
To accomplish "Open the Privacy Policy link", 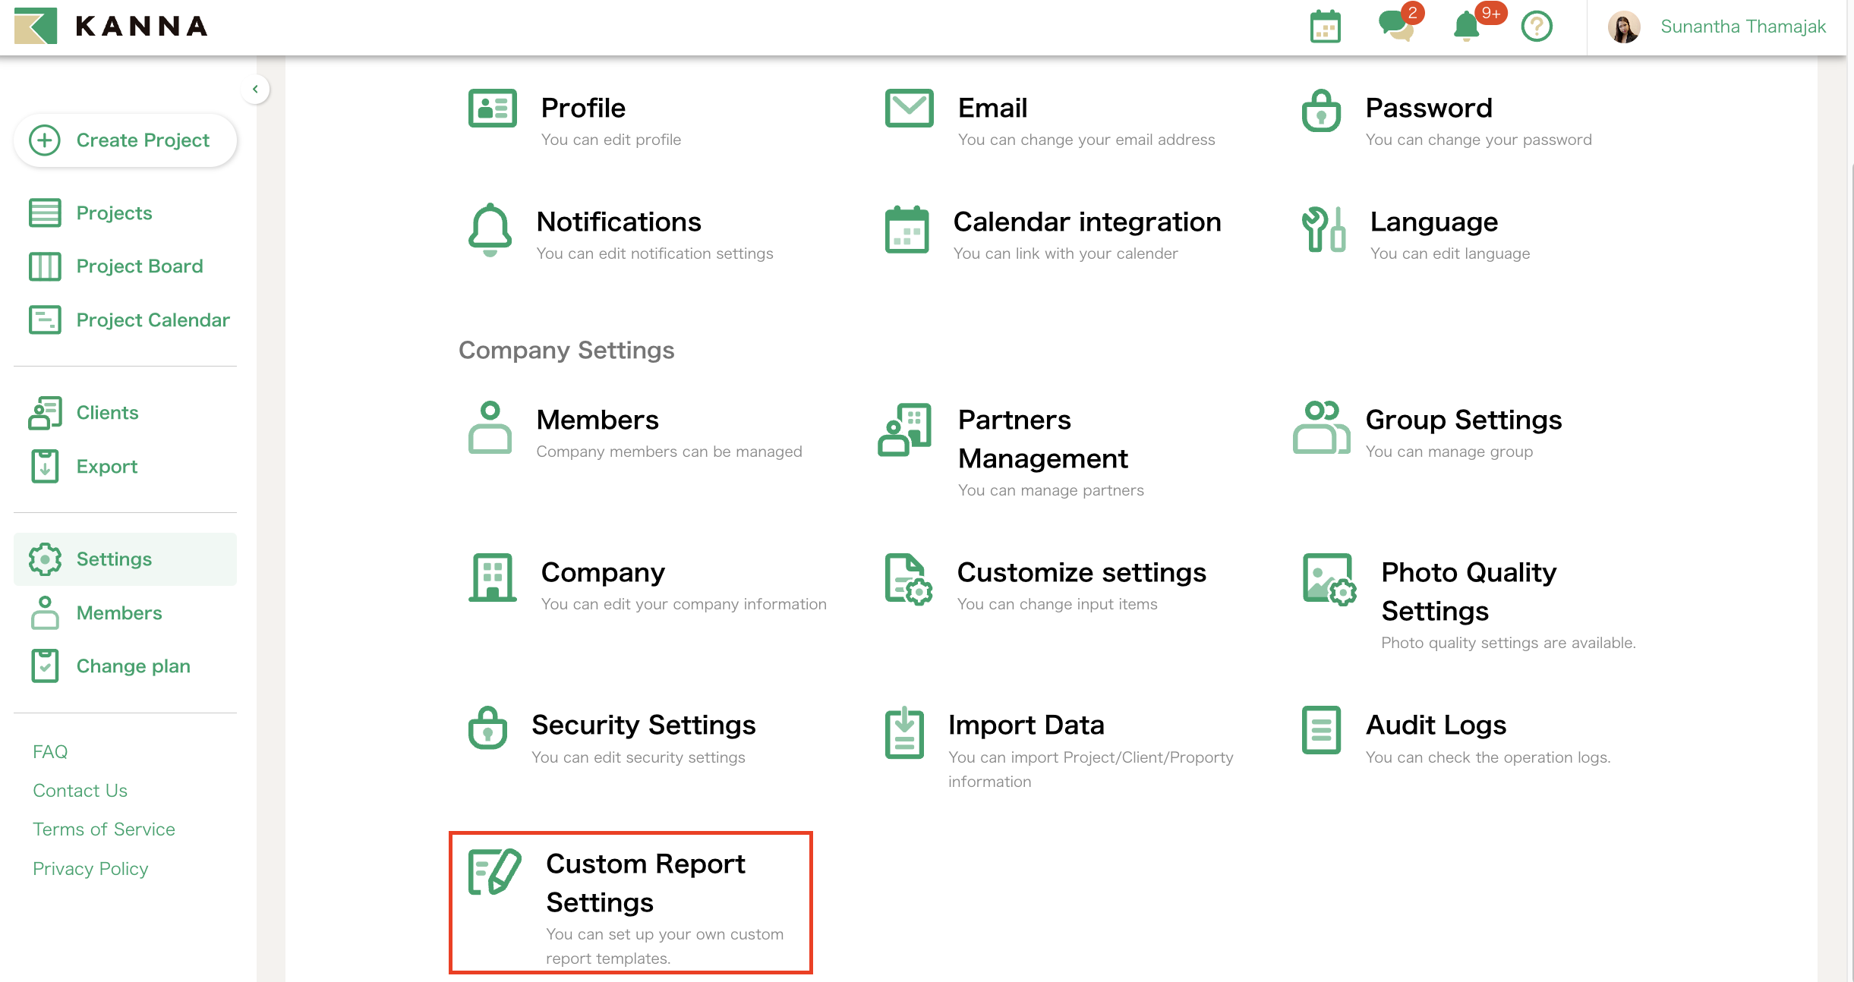I will coord(90,869).
